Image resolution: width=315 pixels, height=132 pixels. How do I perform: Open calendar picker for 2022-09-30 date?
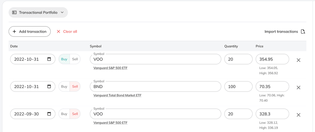[x=49, y=114]
